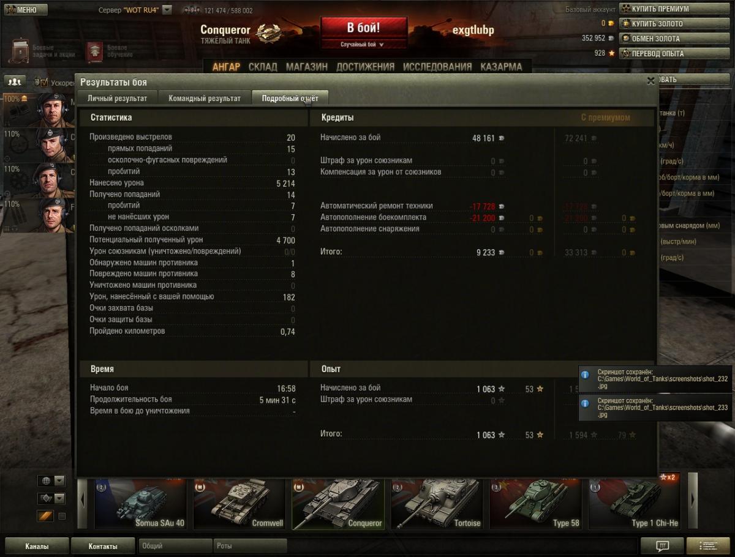735x557 pixels.
Task: Click the gold coin balance icon
Action: coord(611,23)
